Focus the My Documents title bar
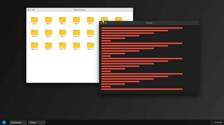 80,10
